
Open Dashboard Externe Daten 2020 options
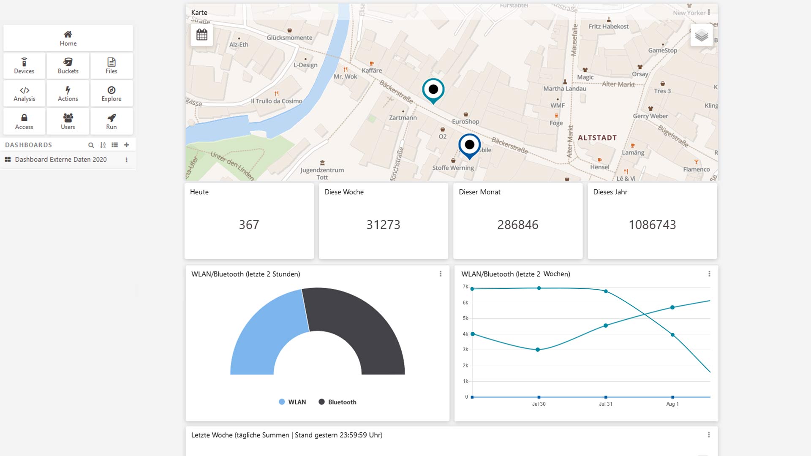point(126,160)
